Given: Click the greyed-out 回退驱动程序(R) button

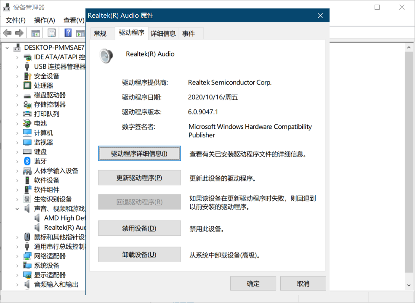Looking at the screenshot, I should coord(139,202).
